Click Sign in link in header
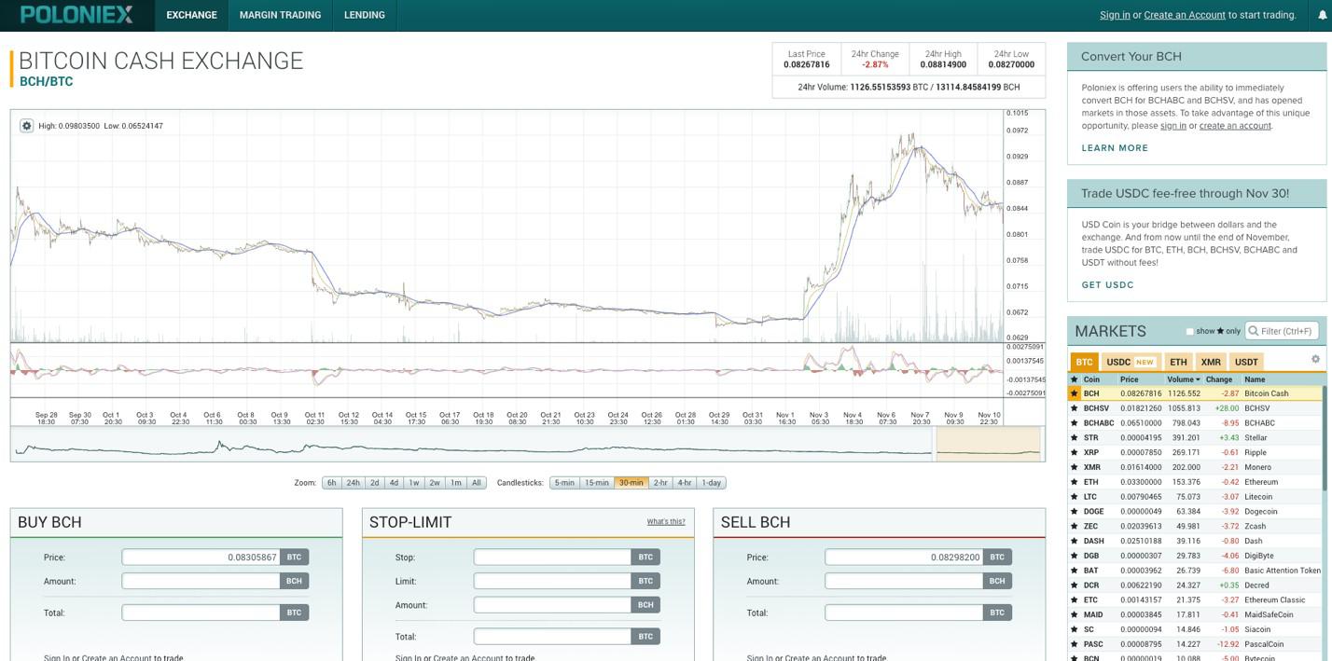 click(x=1115, y=15)
